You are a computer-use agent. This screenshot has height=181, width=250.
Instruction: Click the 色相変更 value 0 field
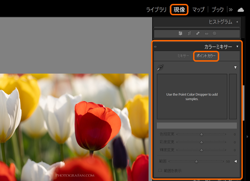coord(234,134)
